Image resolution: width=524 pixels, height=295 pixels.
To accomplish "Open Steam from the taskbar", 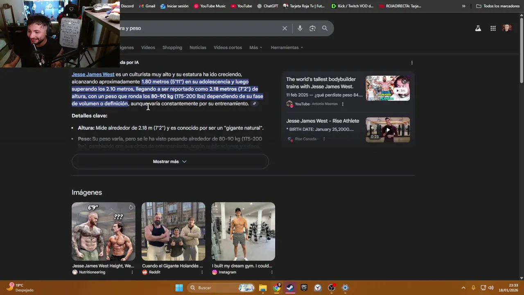I will point(290,288).
